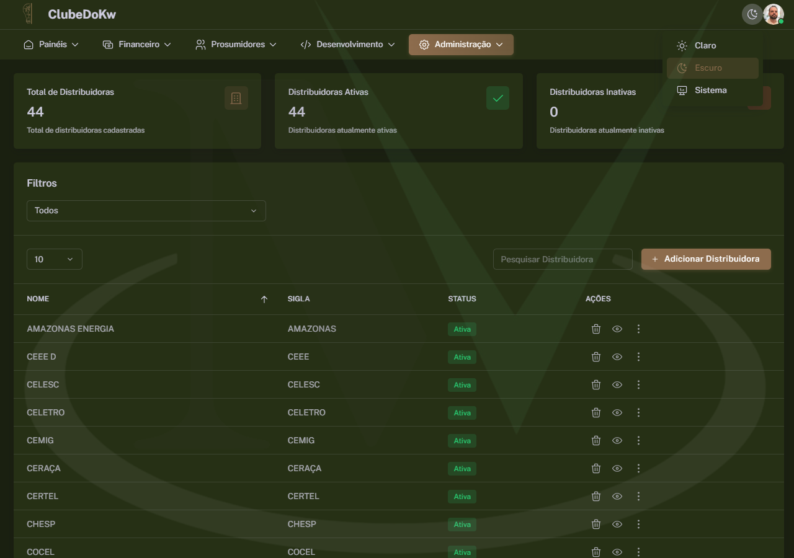View CEEE D details with eye icon
Image resolution: width=794 pixels, height=558 pixels.
click(617, 357)
